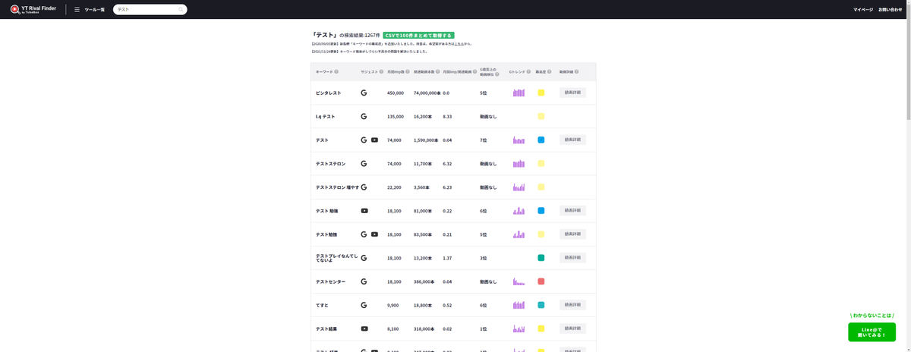Image resolution: width=911 pixels, height=352 pixels.
Task: Click the green difficulty swatch for テストプレイなんてしてないよ
Action: pyautogui.click(x=541, y=258)
